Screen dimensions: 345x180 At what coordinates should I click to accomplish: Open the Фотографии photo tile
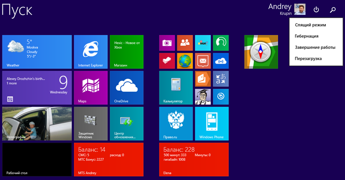pos(37,124)
